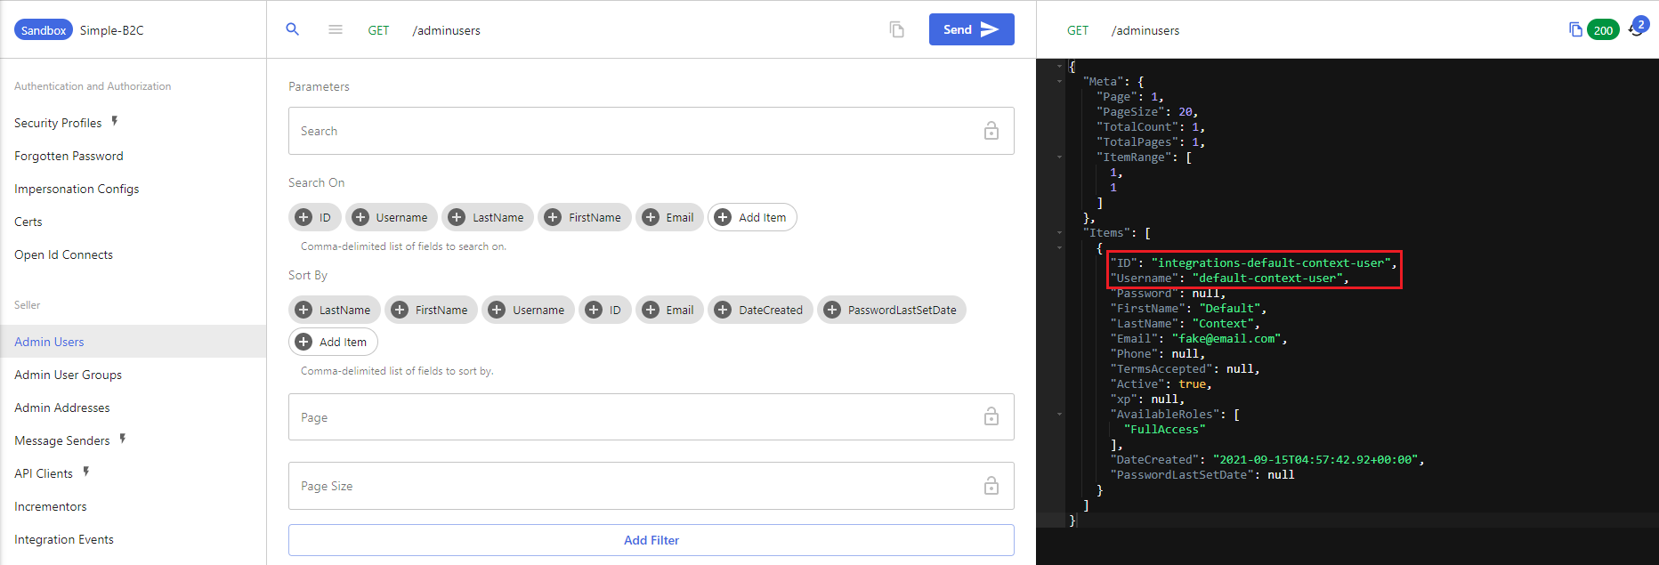Collapse the "AvailableRoles" JSON array
Viewport: 1659px width, 565px height.
pyautogui.click(x=1059, y=414)
